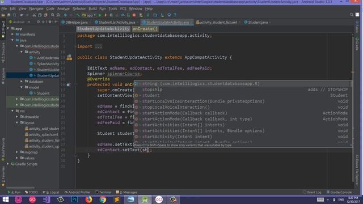This screenshot has height=204, width=363.
Task: Click the Undo arrow toolbar icon
Action: point(22,15)
